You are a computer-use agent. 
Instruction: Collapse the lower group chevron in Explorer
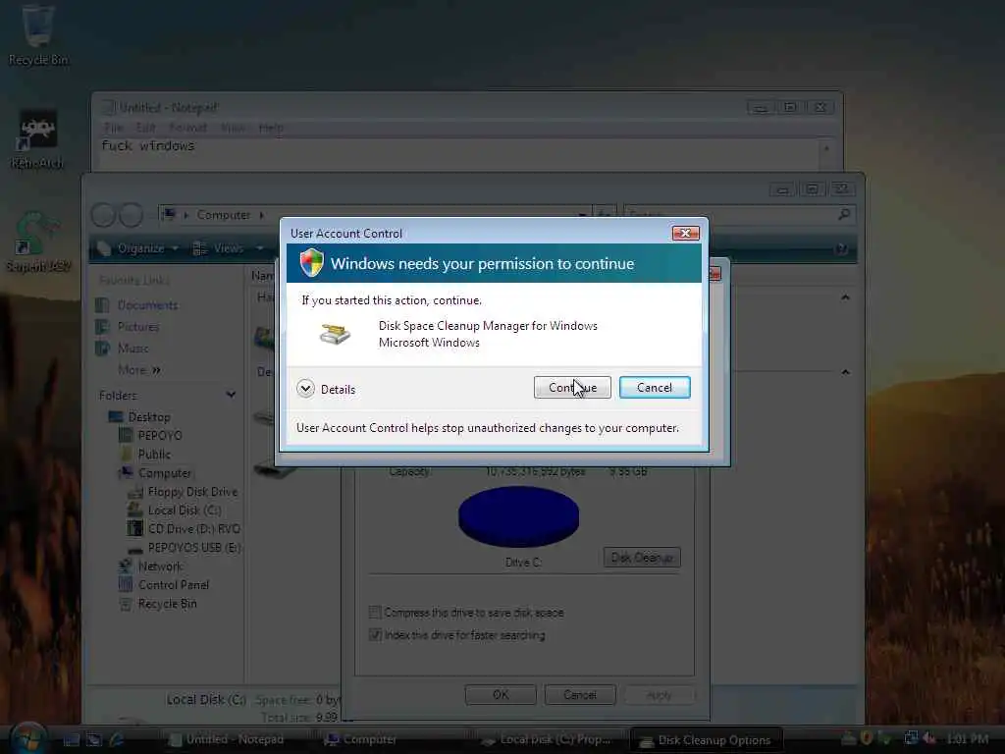[845, 372]
